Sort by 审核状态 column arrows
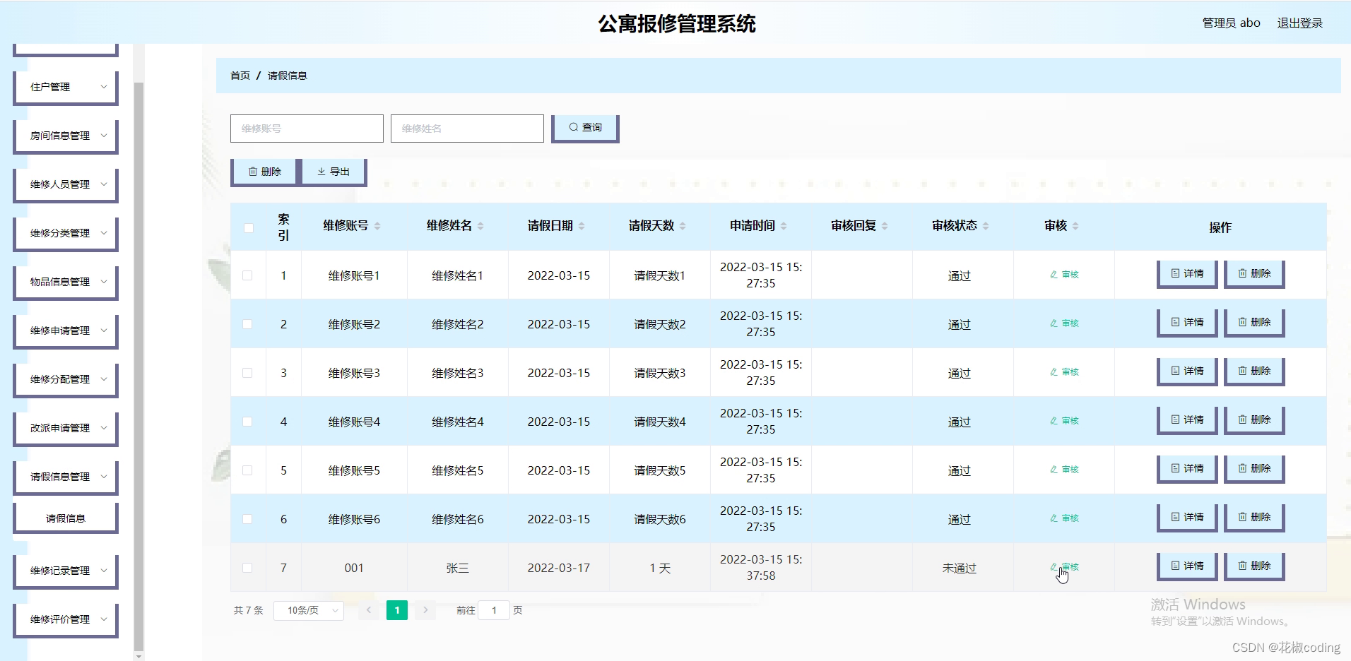Viewport: 1351px width, 661px height. tap(986, 226)
